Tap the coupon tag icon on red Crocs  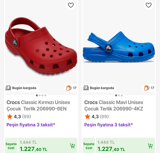coord(69,88)
